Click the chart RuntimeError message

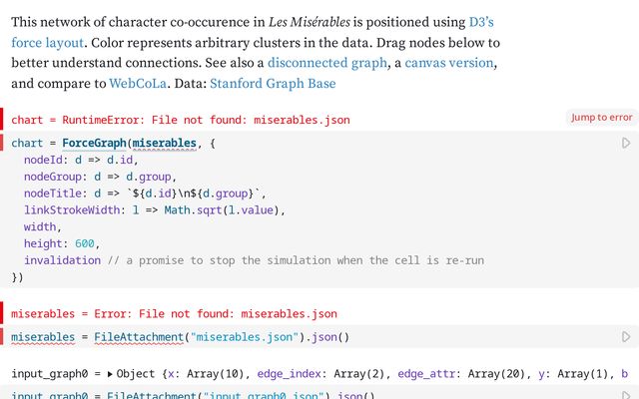tap(180, 120)
